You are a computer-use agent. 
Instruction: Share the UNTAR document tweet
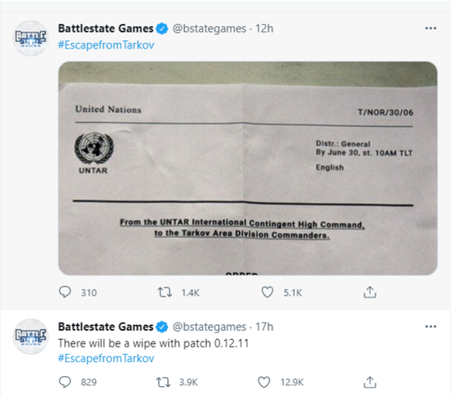(370, 292)
